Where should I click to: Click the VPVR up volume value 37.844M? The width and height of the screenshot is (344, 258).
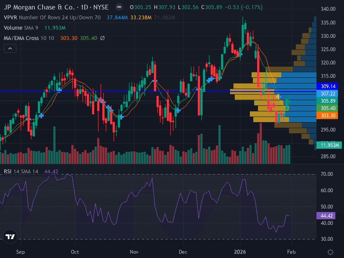click(117, 18)
